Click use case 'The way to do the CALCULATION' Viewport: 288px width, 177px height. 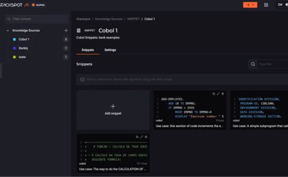click(113, 169)
